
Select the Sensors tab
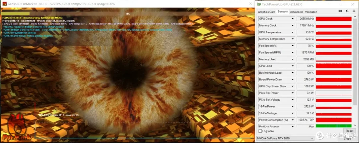pos(283,11)
